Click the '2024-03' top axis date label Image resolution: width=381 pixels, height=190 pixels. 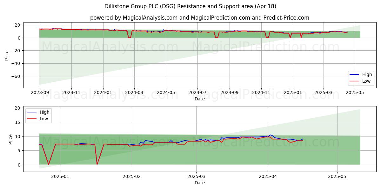click(134, 93)
